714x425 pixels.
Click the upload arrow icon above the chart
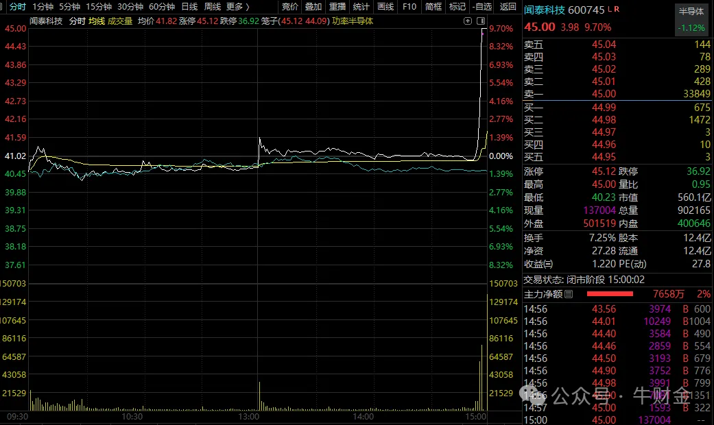click(467, 21)
